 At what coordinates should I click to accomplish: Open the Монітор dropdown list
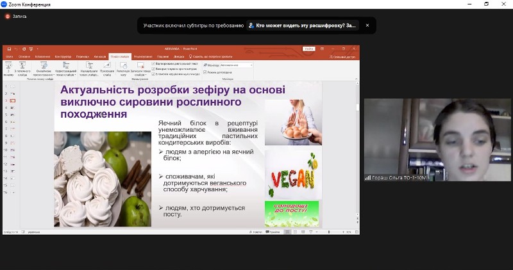click(237, 65)
